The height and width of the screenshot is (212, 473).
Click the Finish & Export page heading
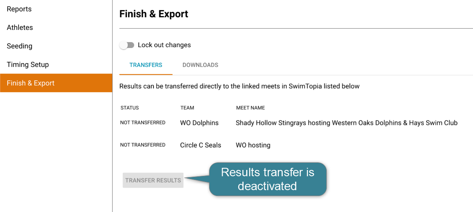point(154,14)
